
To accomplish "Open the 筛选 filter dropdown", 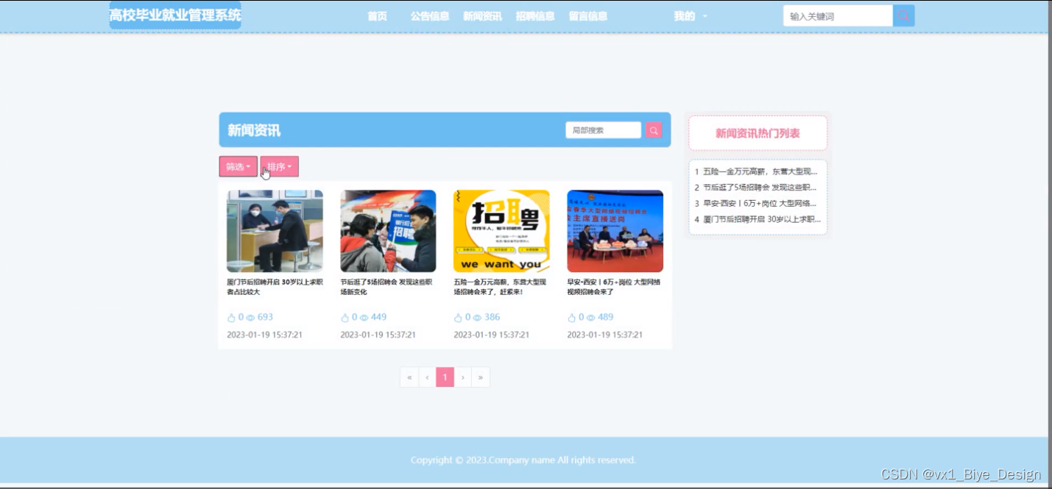I will click(238, 167).
